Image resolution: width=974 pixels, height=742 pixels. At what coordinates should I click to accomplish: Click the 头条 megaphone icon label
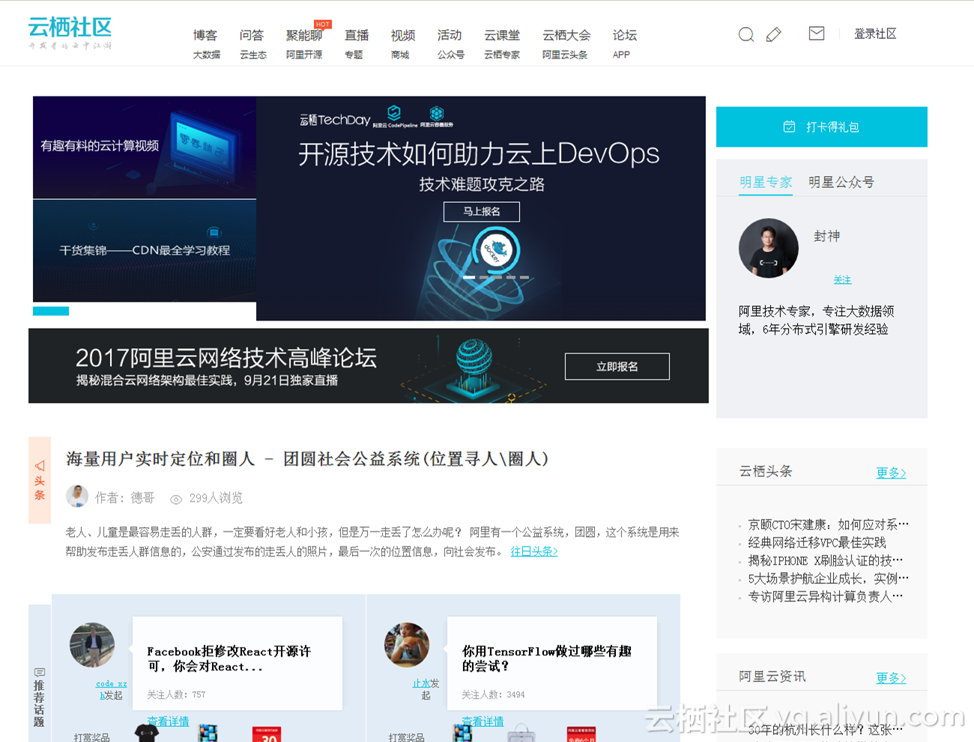pos(40,480)
